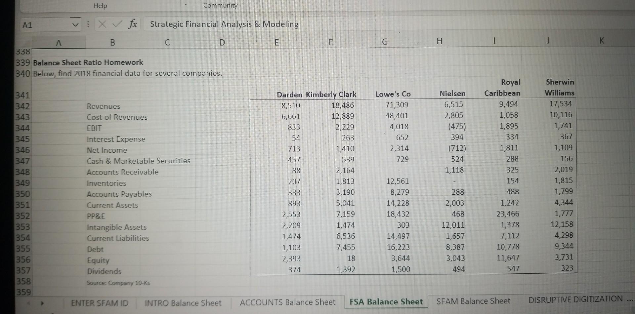Screen dimensions: 635x314
Task: Click the Lowe's Co column heading
Action: coord(393,94)
